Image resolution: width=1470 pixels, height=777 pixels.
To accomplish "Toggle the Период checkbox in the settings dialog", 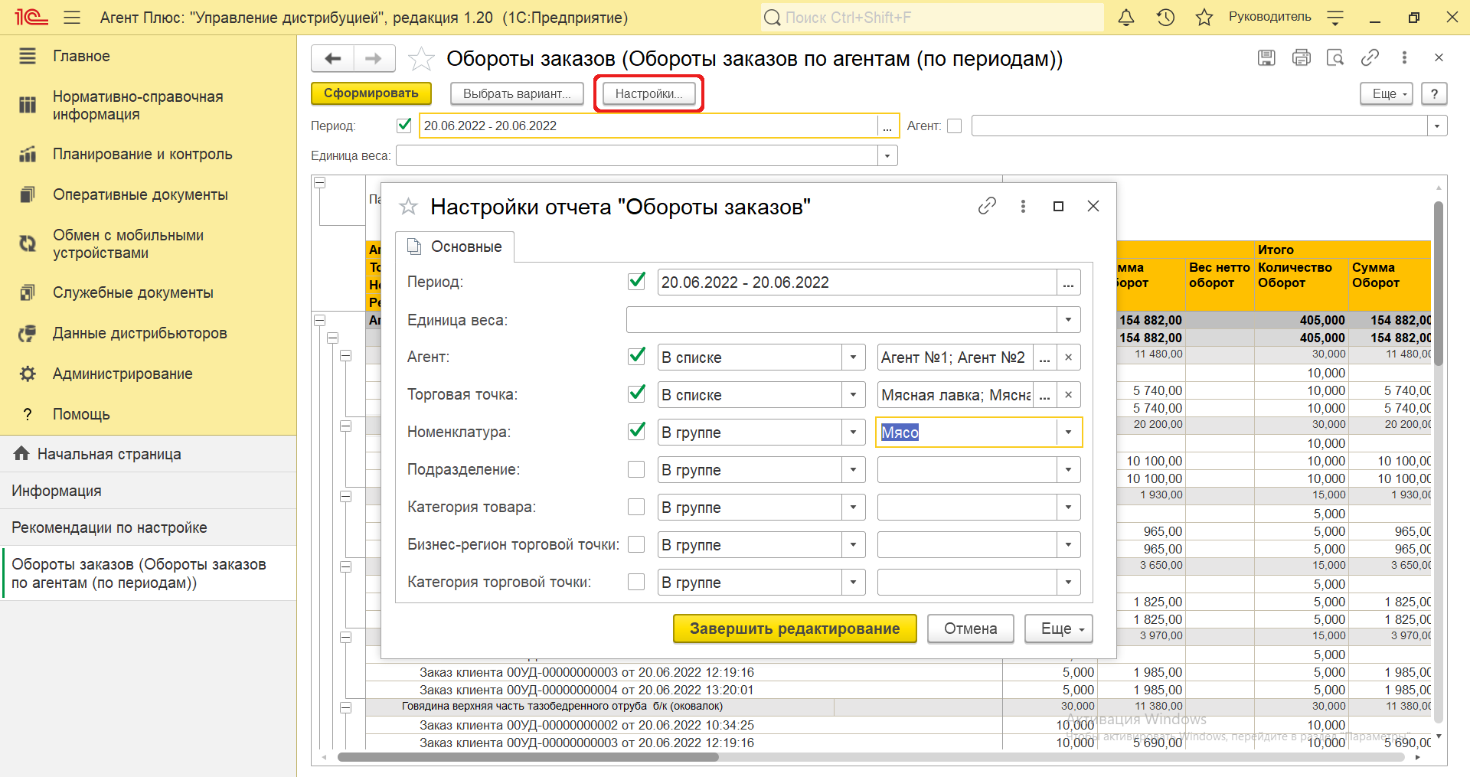I will coord(636,282).
